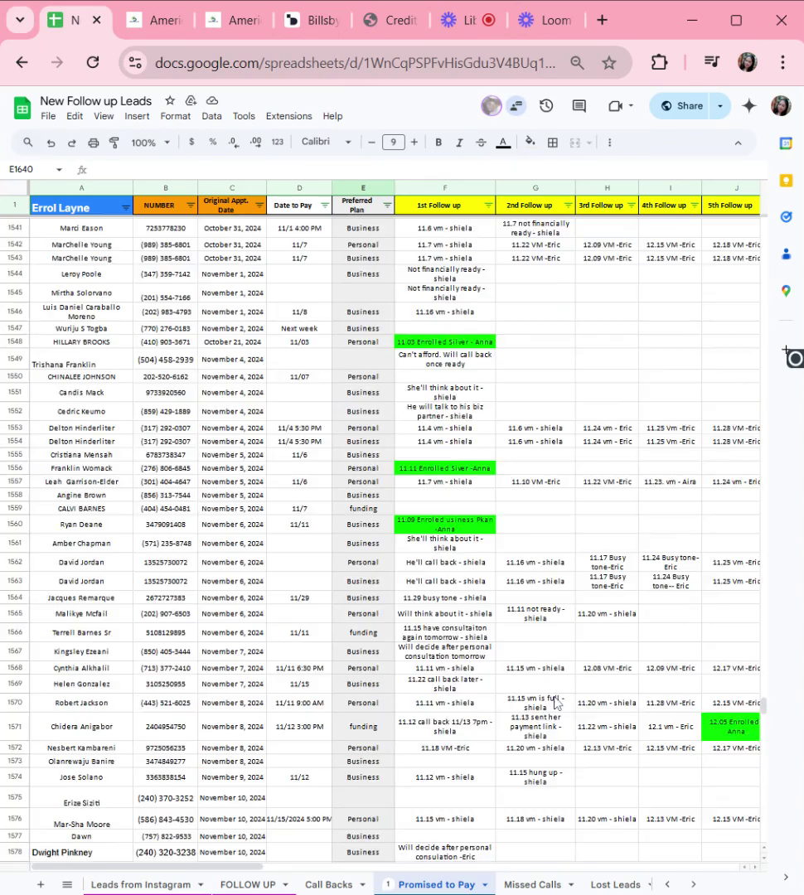Format as percent icon
804x895 pixels.
212,142
